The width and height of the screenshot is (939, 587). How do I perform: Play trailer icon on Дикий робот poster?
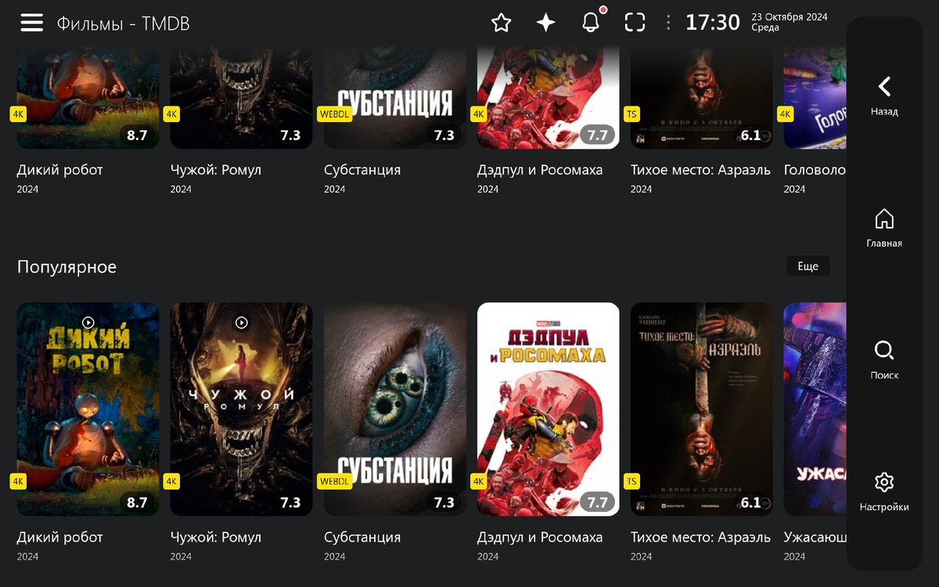tap(88, 322)
